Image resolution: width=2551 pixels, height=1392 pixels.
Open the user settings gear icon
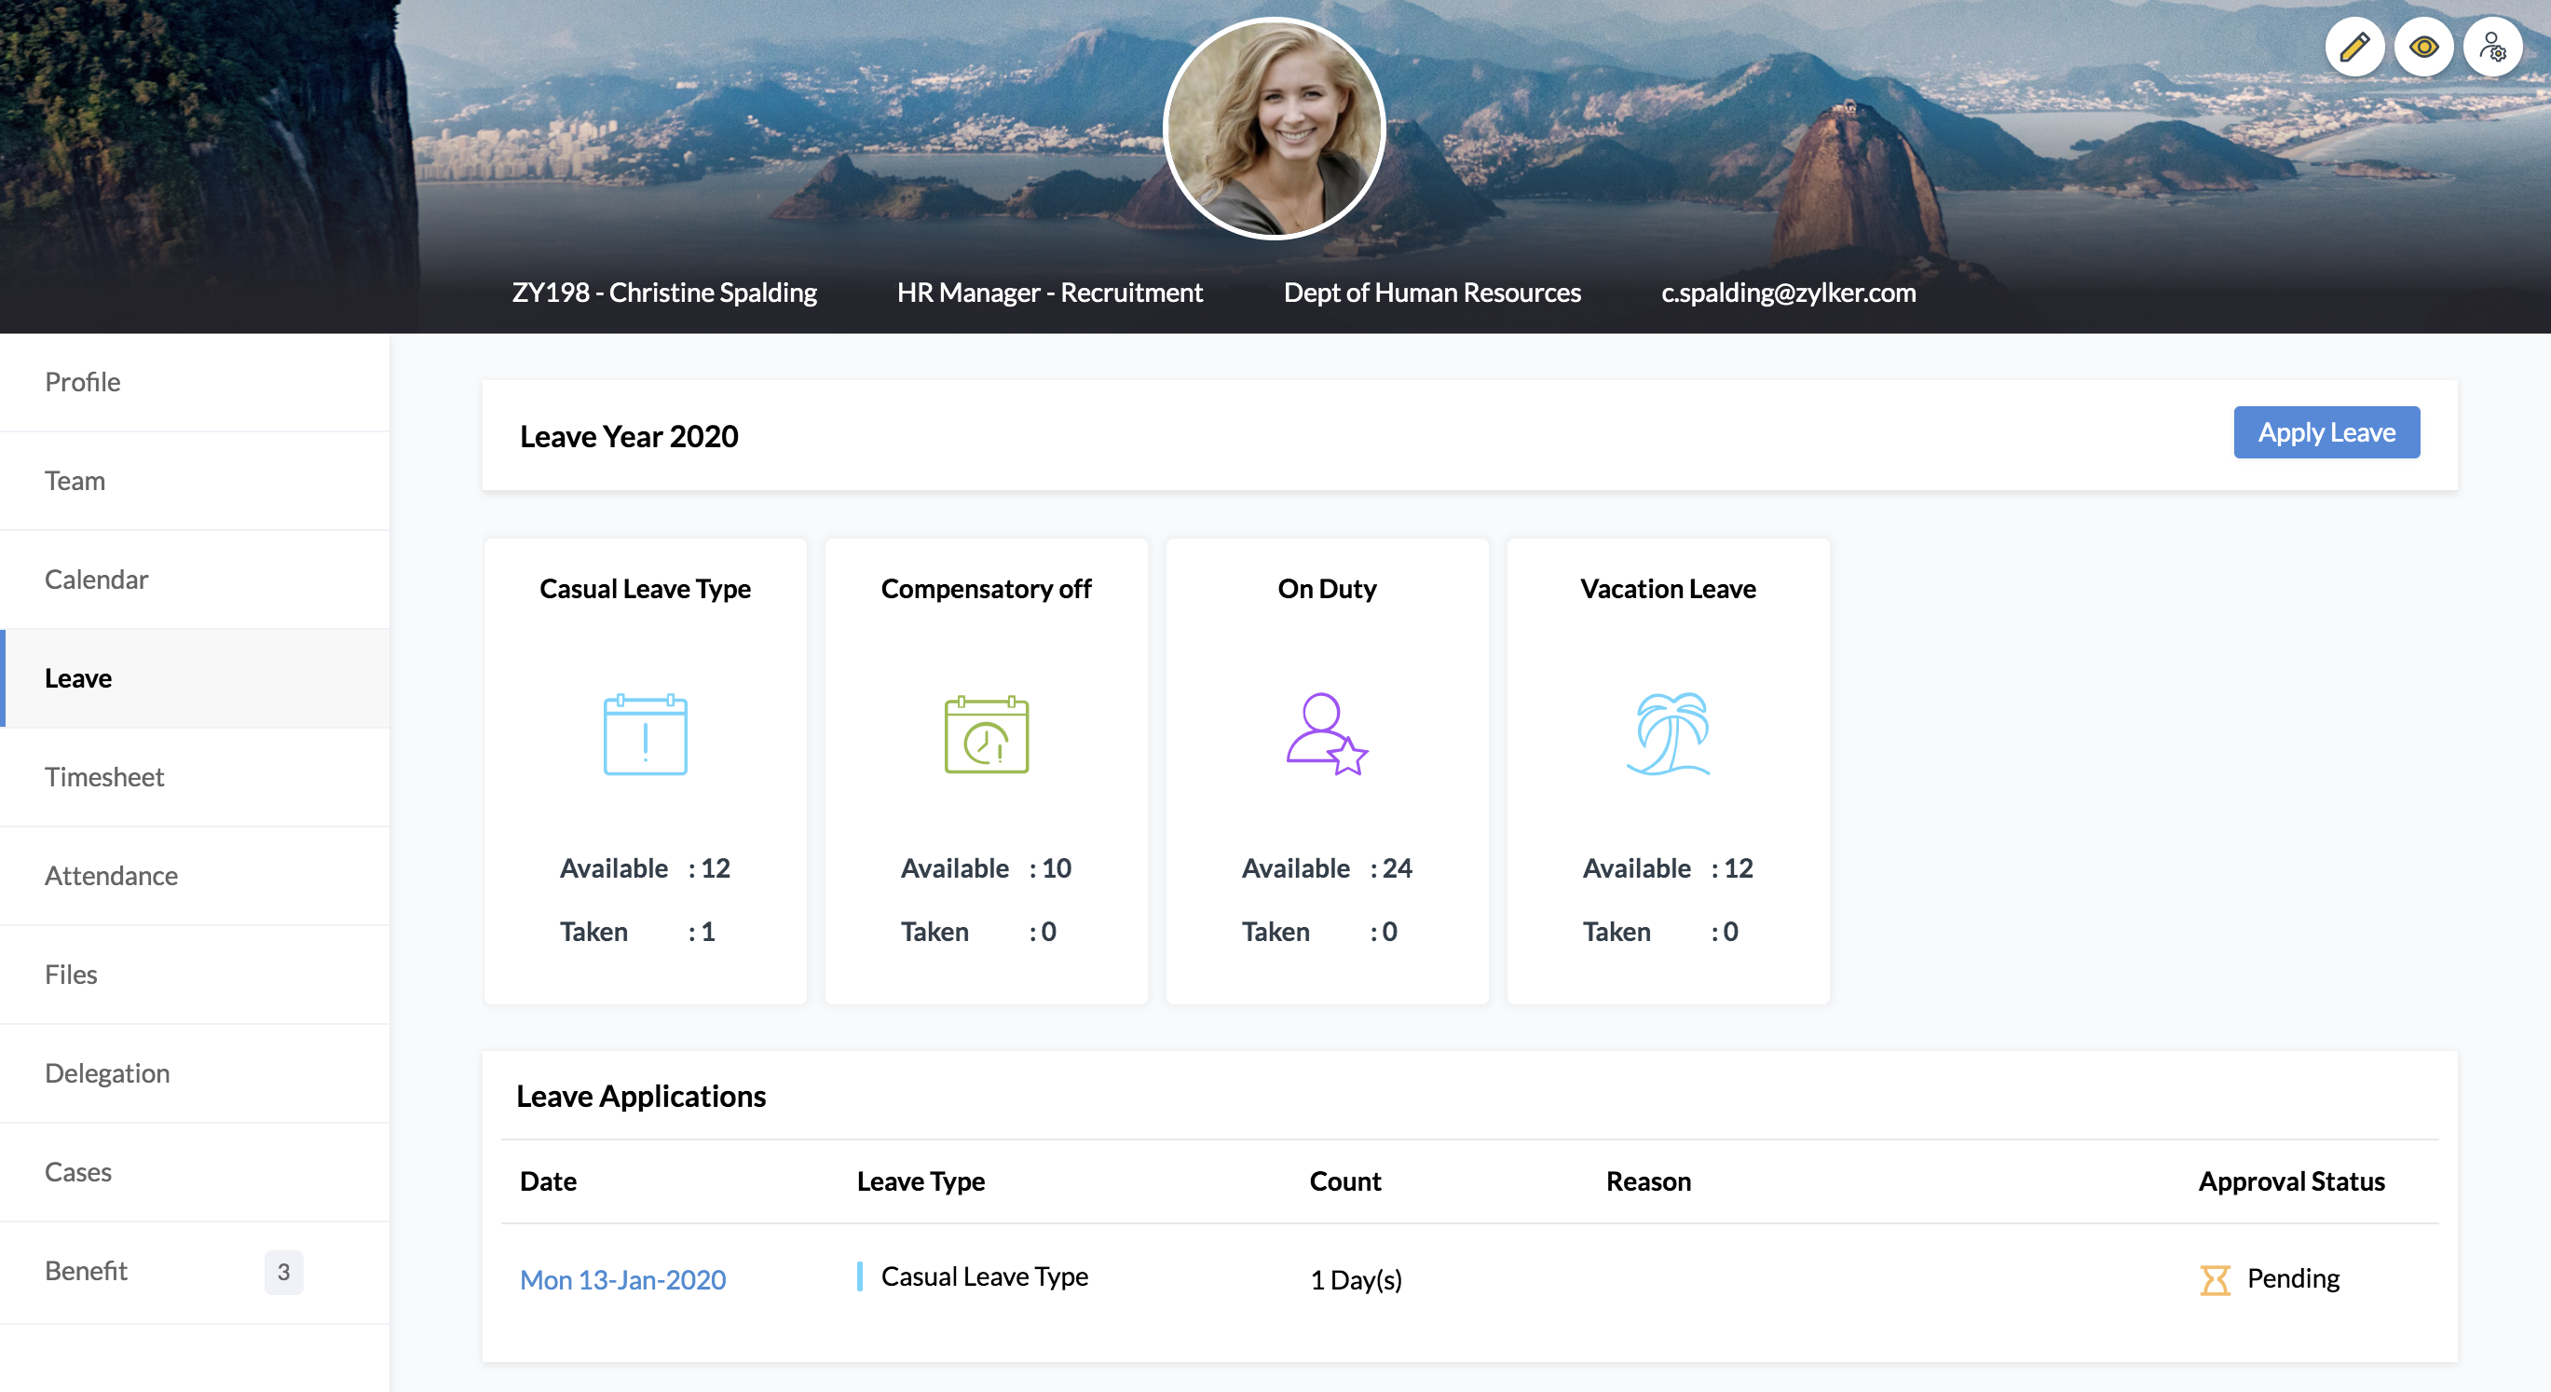pyautogui.click(x=2492, y=47)
